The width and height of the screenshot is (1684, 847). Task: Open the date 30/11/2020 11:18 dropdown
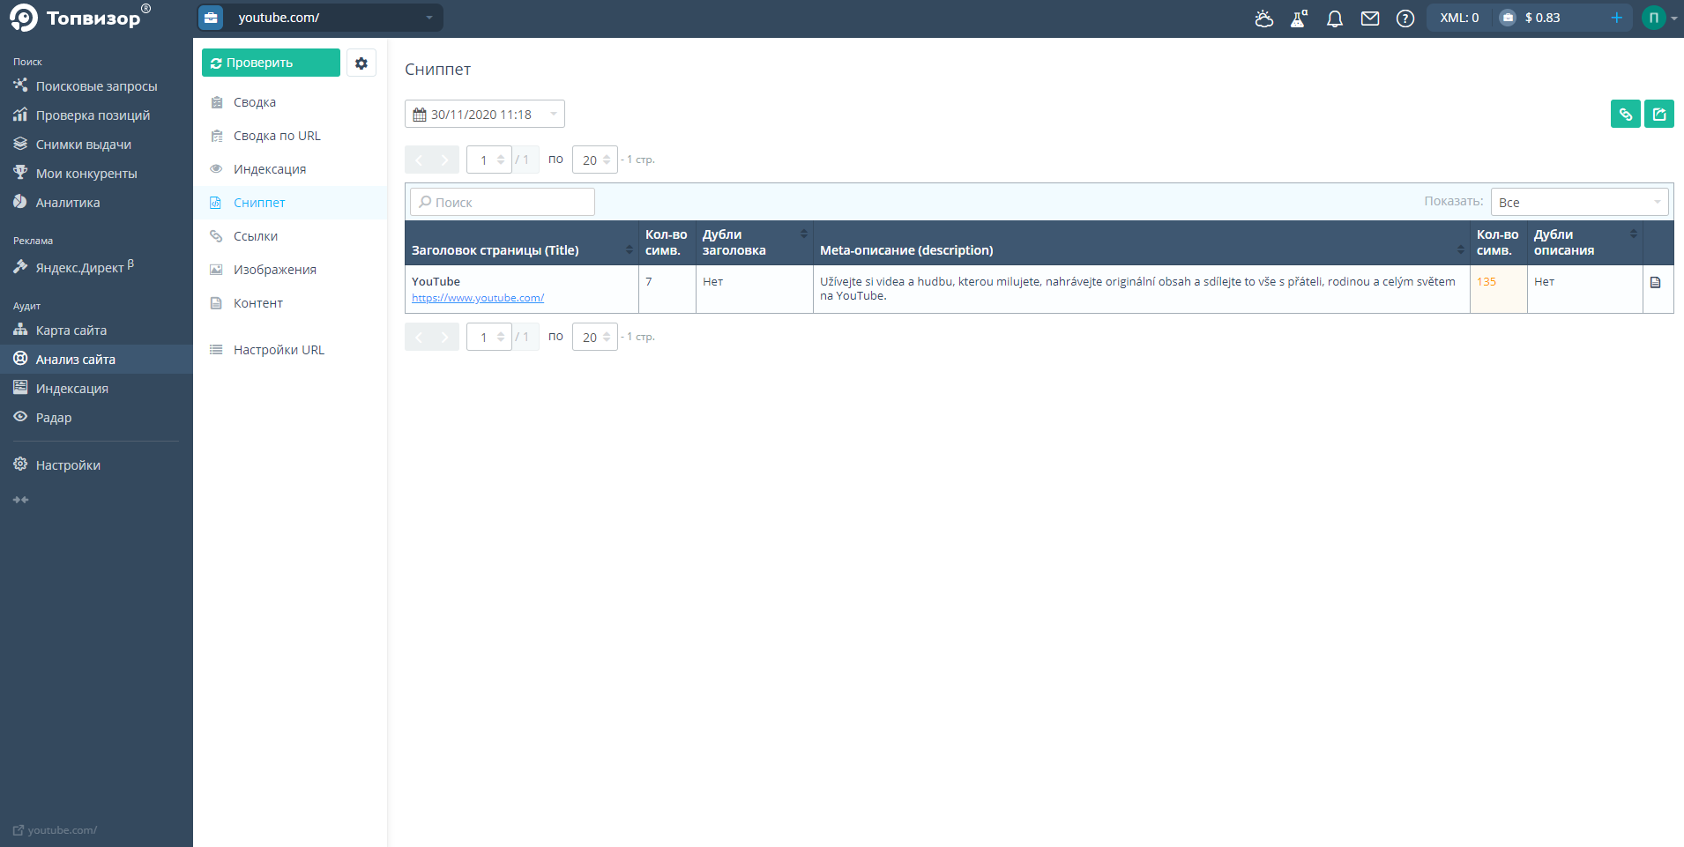click(x=485, y=114)
